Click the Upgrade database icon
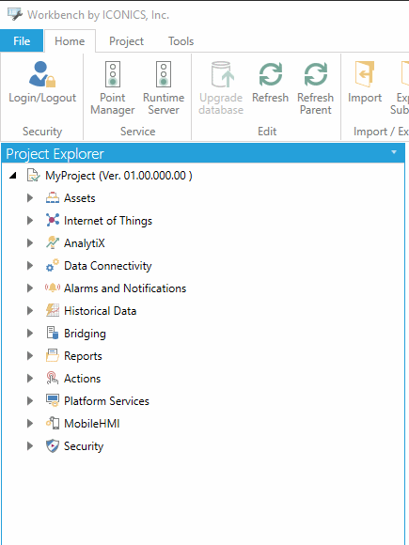Image resolution: width=409 pixels, height=545 pixels. pyautogui.click(x=222, y=74)
